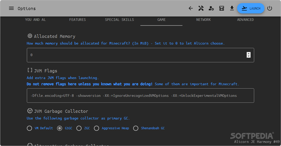
Task: Open the crossed tools utilities icon
Action: pyautogui.click(x=201, y=8)
